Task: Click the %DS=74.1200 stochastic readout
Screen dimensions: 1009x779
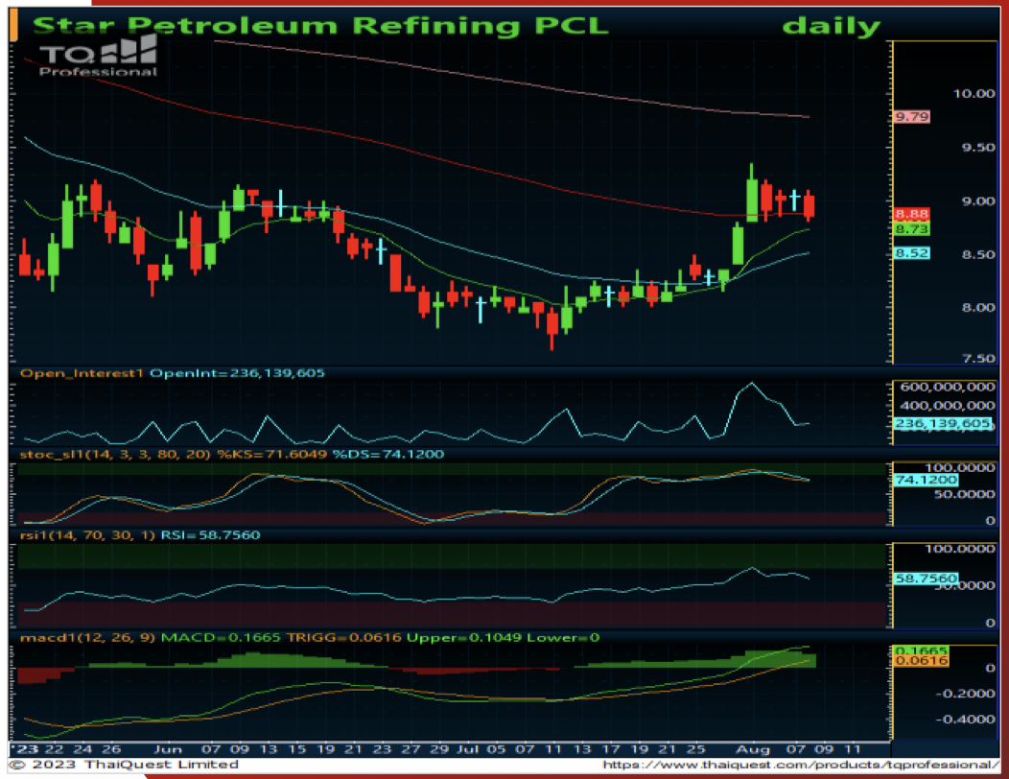Action: [388, 455]
